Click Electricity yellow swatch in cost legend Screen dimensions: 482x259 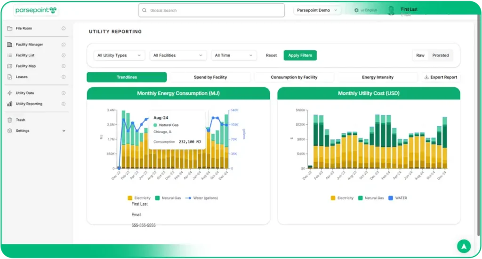tap(333, 198)
